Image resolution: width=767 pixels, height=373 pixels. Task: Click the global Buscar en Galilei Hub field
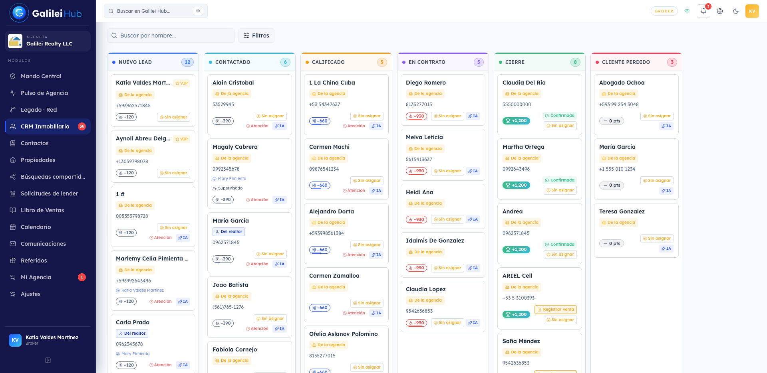click(x=156, y=11)
